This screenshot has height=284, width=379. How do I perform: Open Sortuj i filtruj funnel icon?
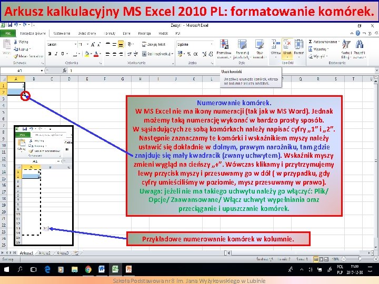point(346,44)
